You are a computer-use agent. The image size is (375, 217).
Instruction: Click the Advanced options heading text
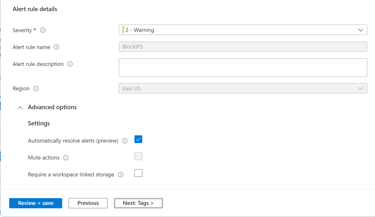(x=52, y=107)
